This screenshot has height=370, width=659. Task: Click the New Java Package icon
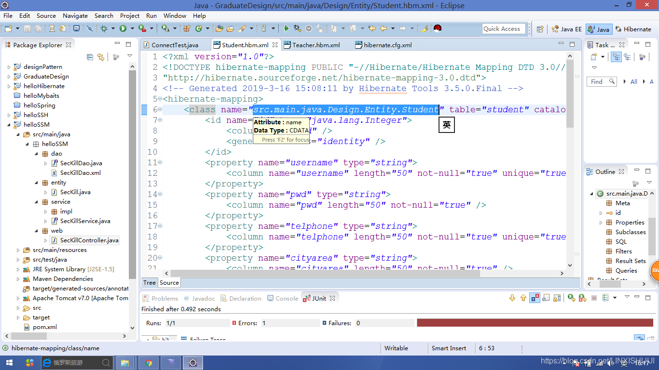tap(187, 29)
